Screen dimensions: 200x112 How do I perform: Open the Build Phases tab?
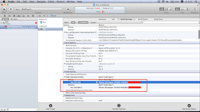click(x=143, y=19)
